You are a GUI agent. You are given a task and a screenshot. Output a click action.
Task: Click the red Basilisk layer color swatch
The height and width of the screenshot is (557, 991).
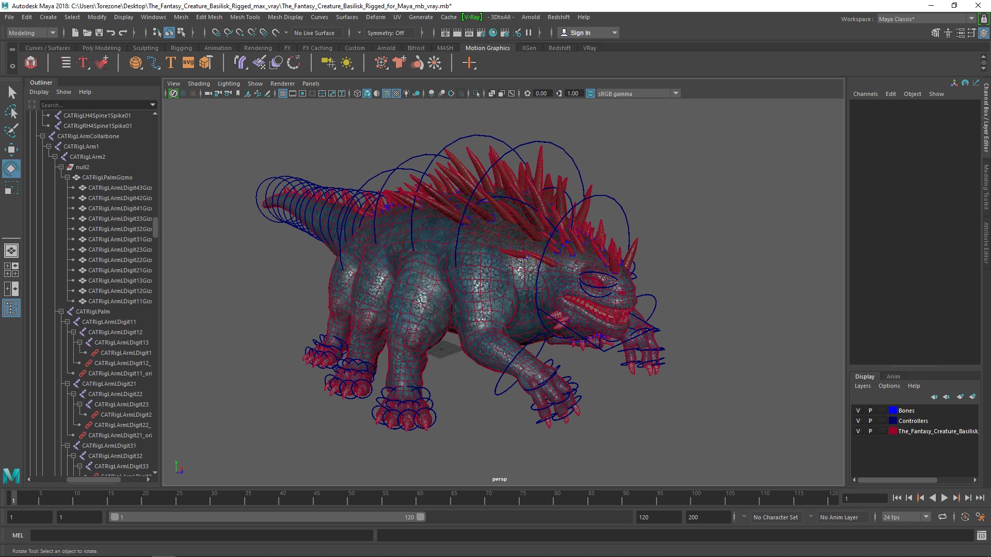coord(893,431)
